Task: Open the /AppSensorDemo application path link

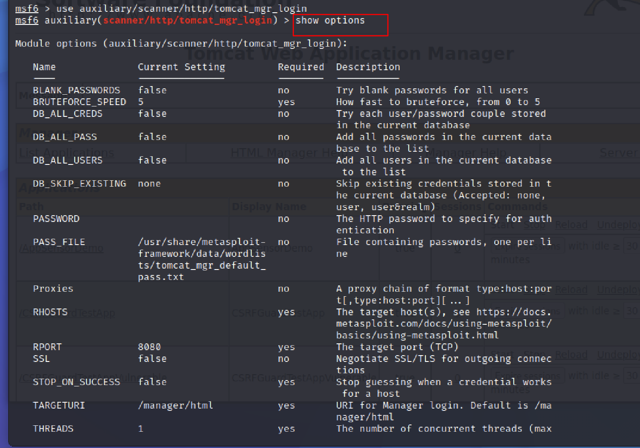Action: (x=62, y=248)
